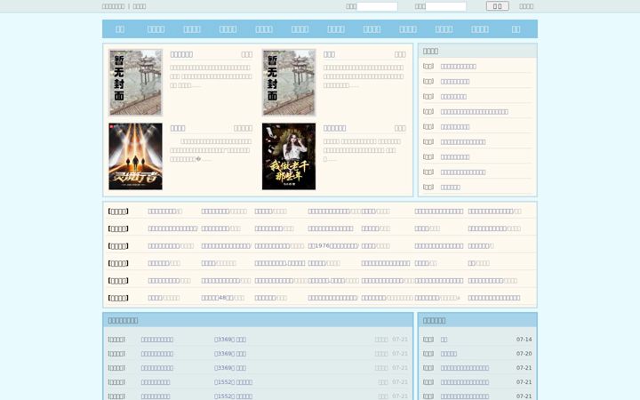
Task: Open the book title beside the 灵境行者 cover
Action: pyautogui.click(x=178, y=128)
